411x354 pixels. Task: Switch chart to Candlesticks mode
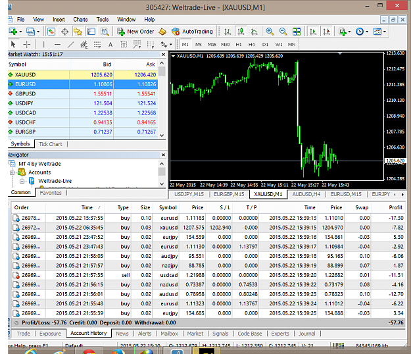(x=241, y=32)
